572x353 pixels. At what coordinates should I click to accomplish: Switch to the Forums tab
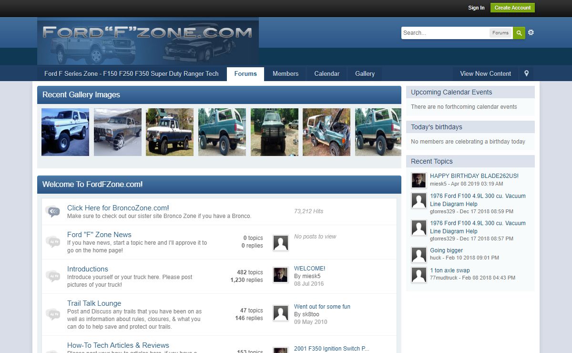pyautogui.click(x=245, y=73)
